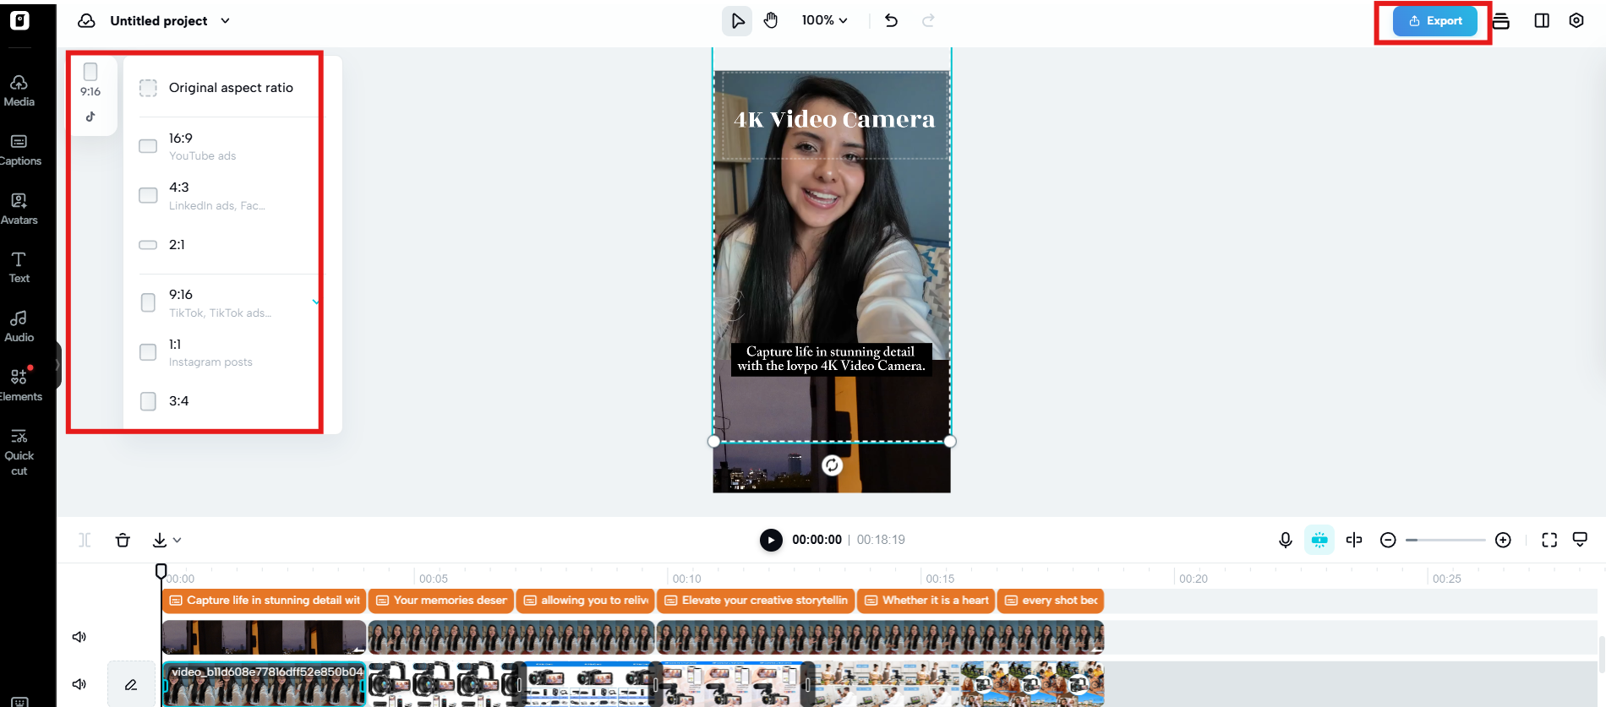Zoom in the timeline
The width and height of the screenshot is (1606, 707).
pos(1503,540)
